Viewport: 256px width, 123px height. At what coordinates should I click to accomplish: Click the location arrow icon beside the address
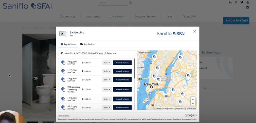61,53
